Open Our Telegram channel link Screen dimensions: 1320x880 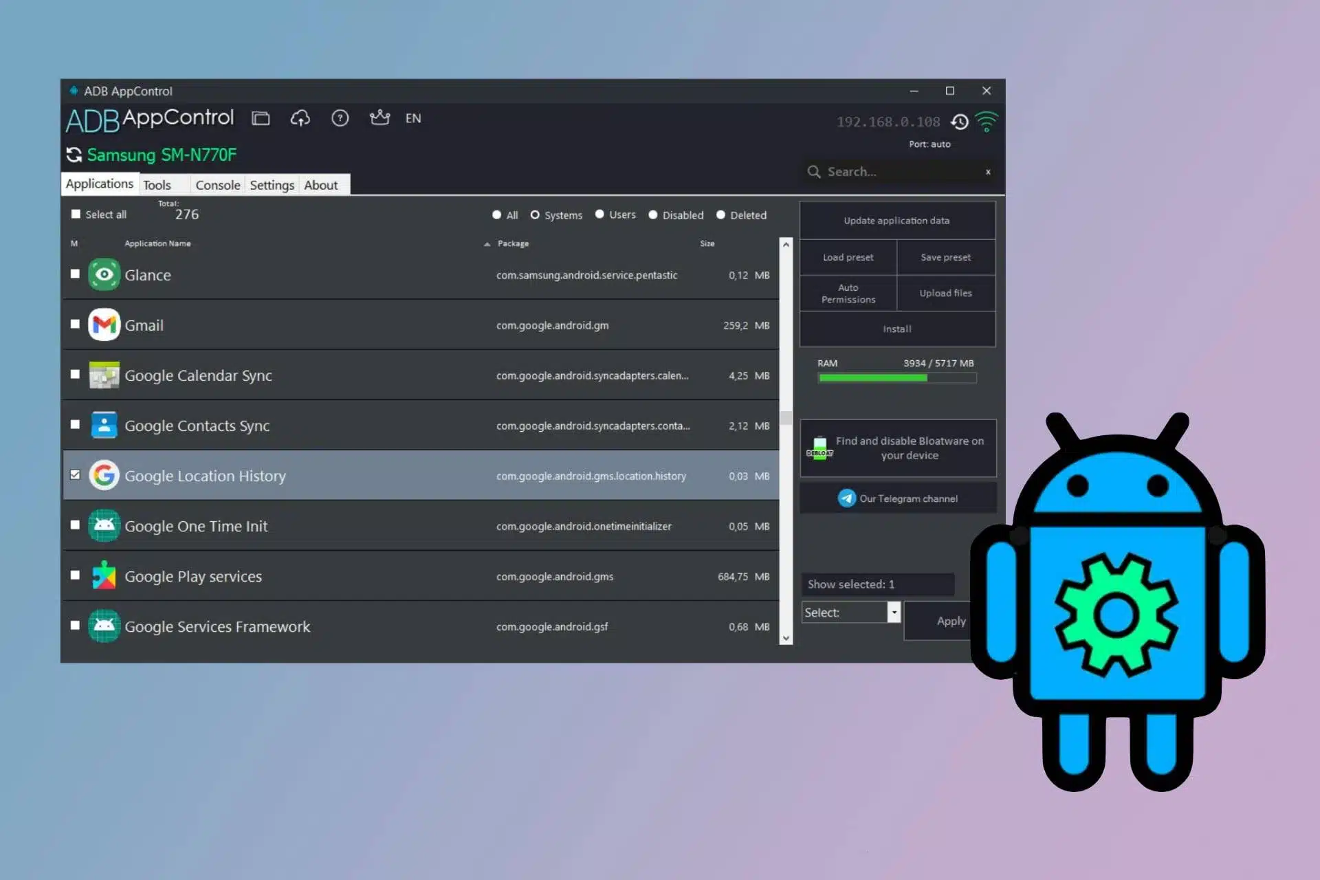pos(898,498)
